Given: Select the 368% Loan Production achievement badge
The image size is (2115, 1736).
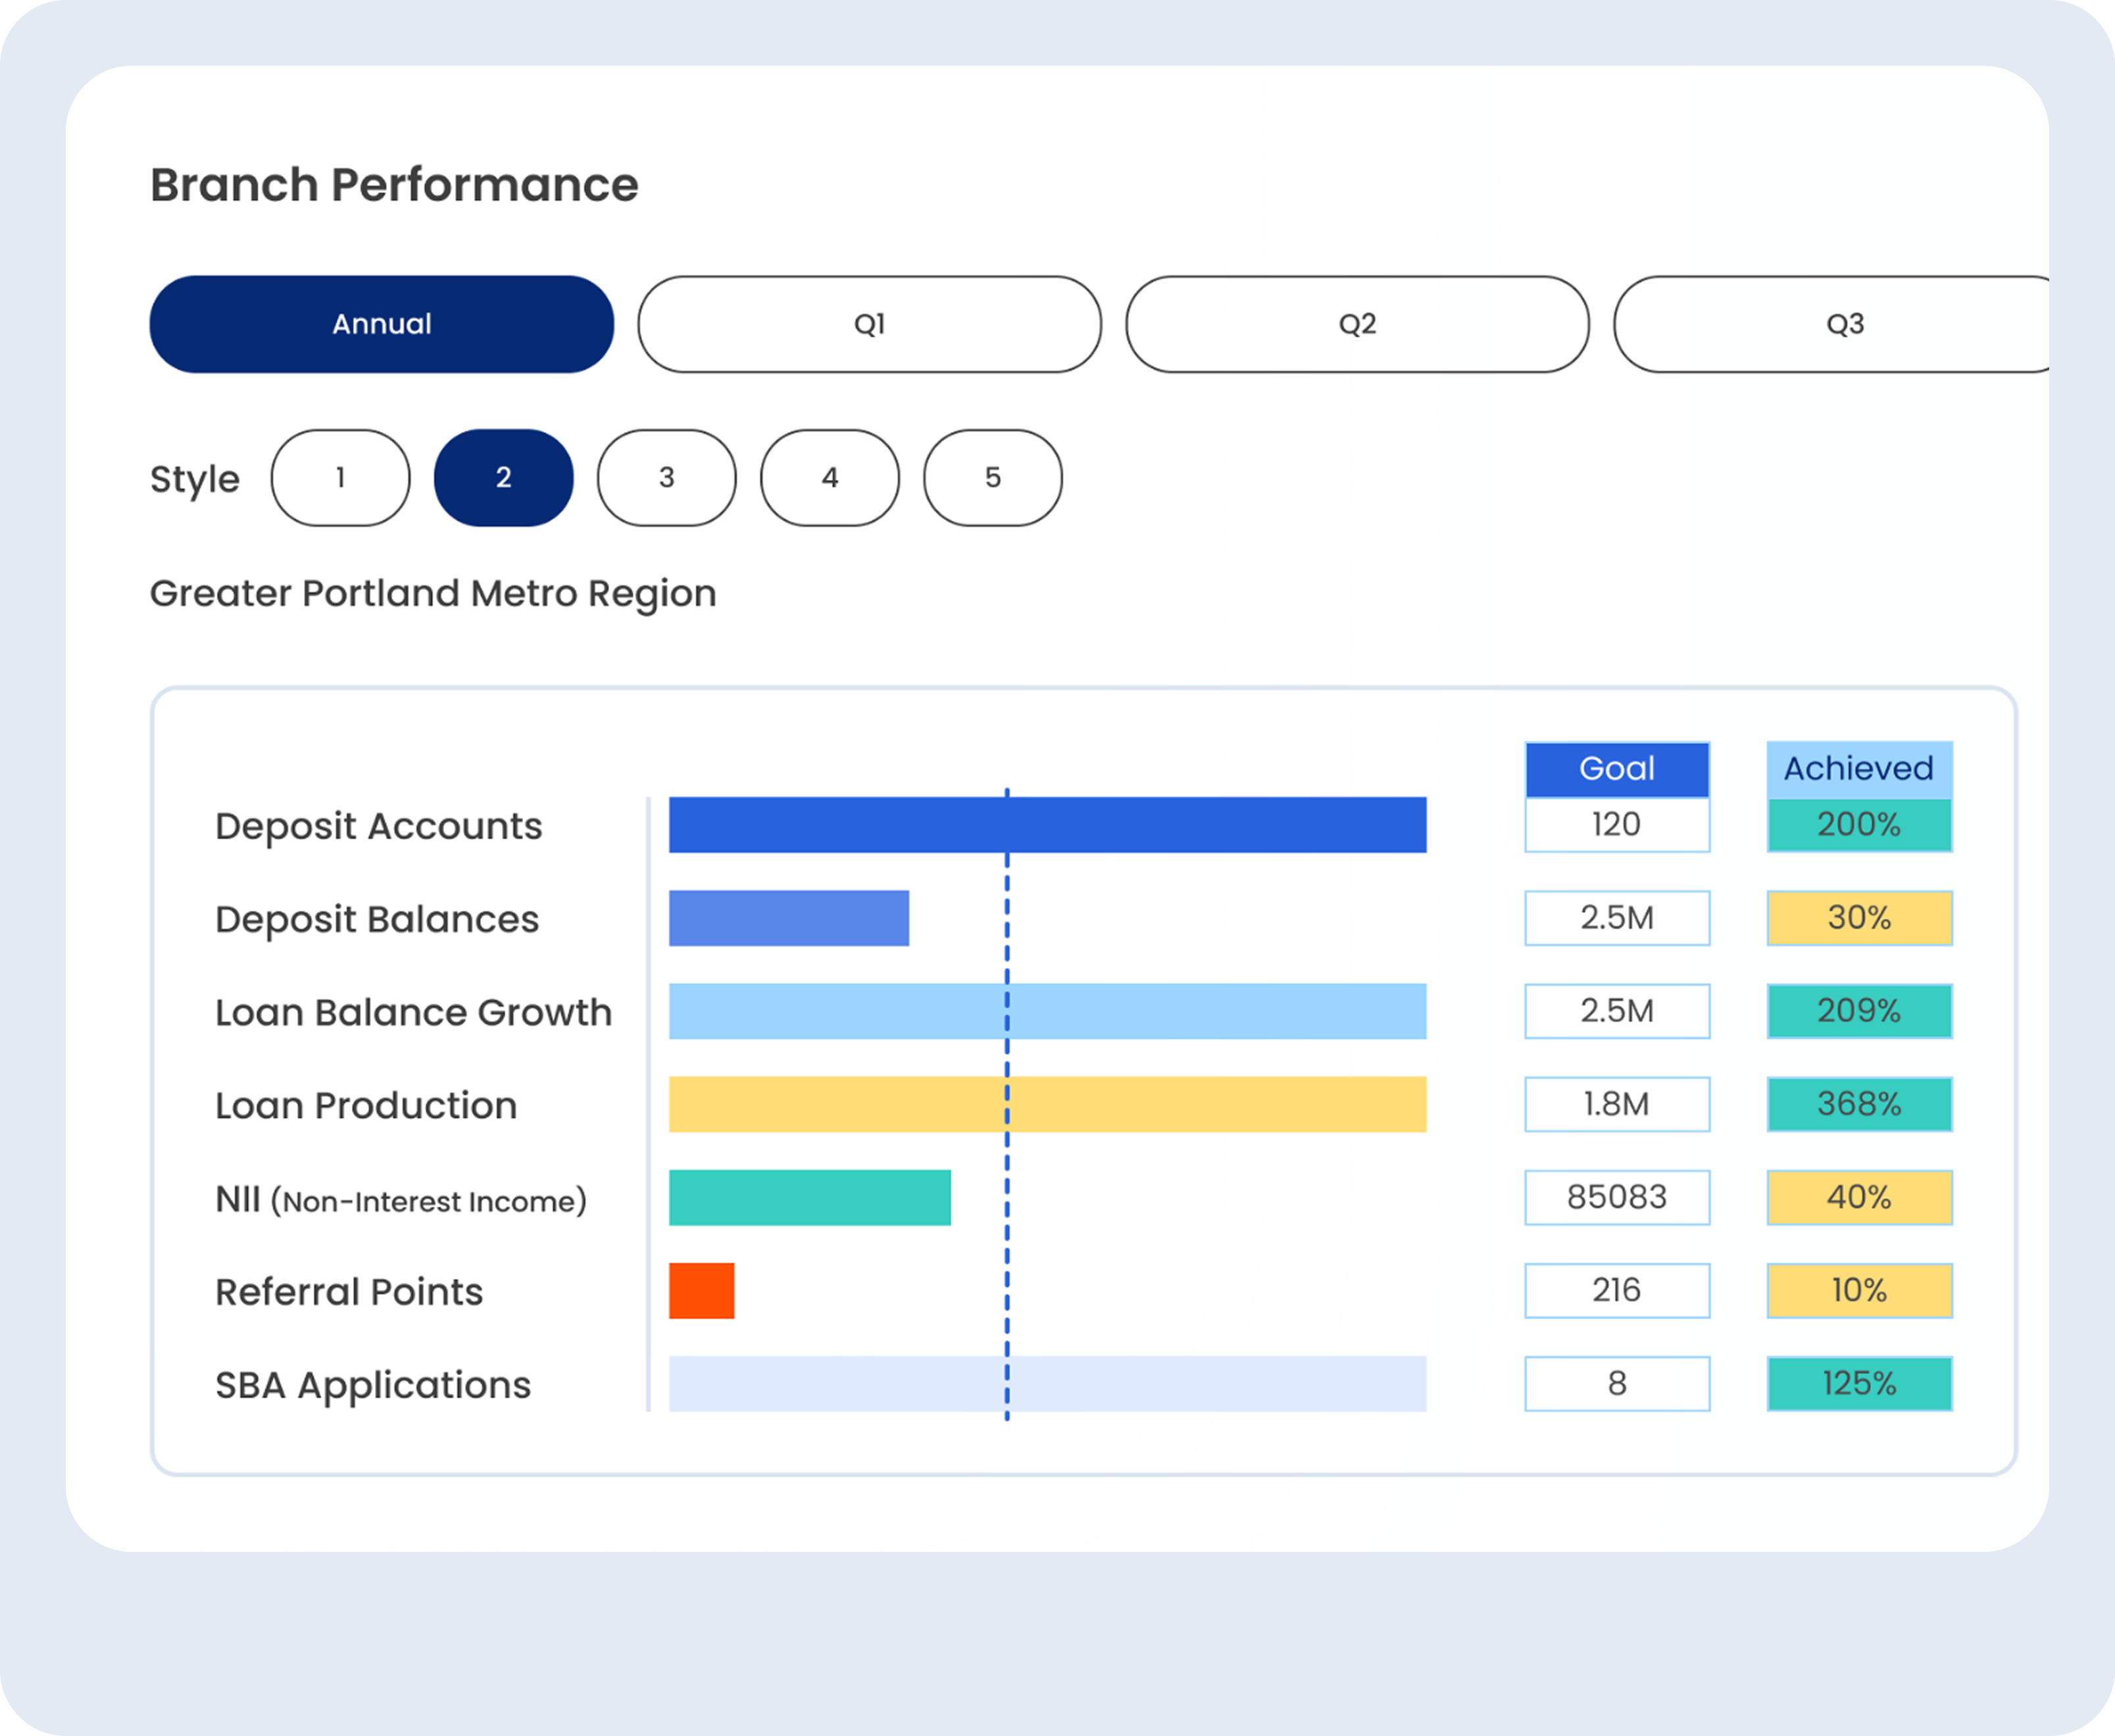Looking at the screenshot, I should pyautogui.click(x=1859, y=1104).
